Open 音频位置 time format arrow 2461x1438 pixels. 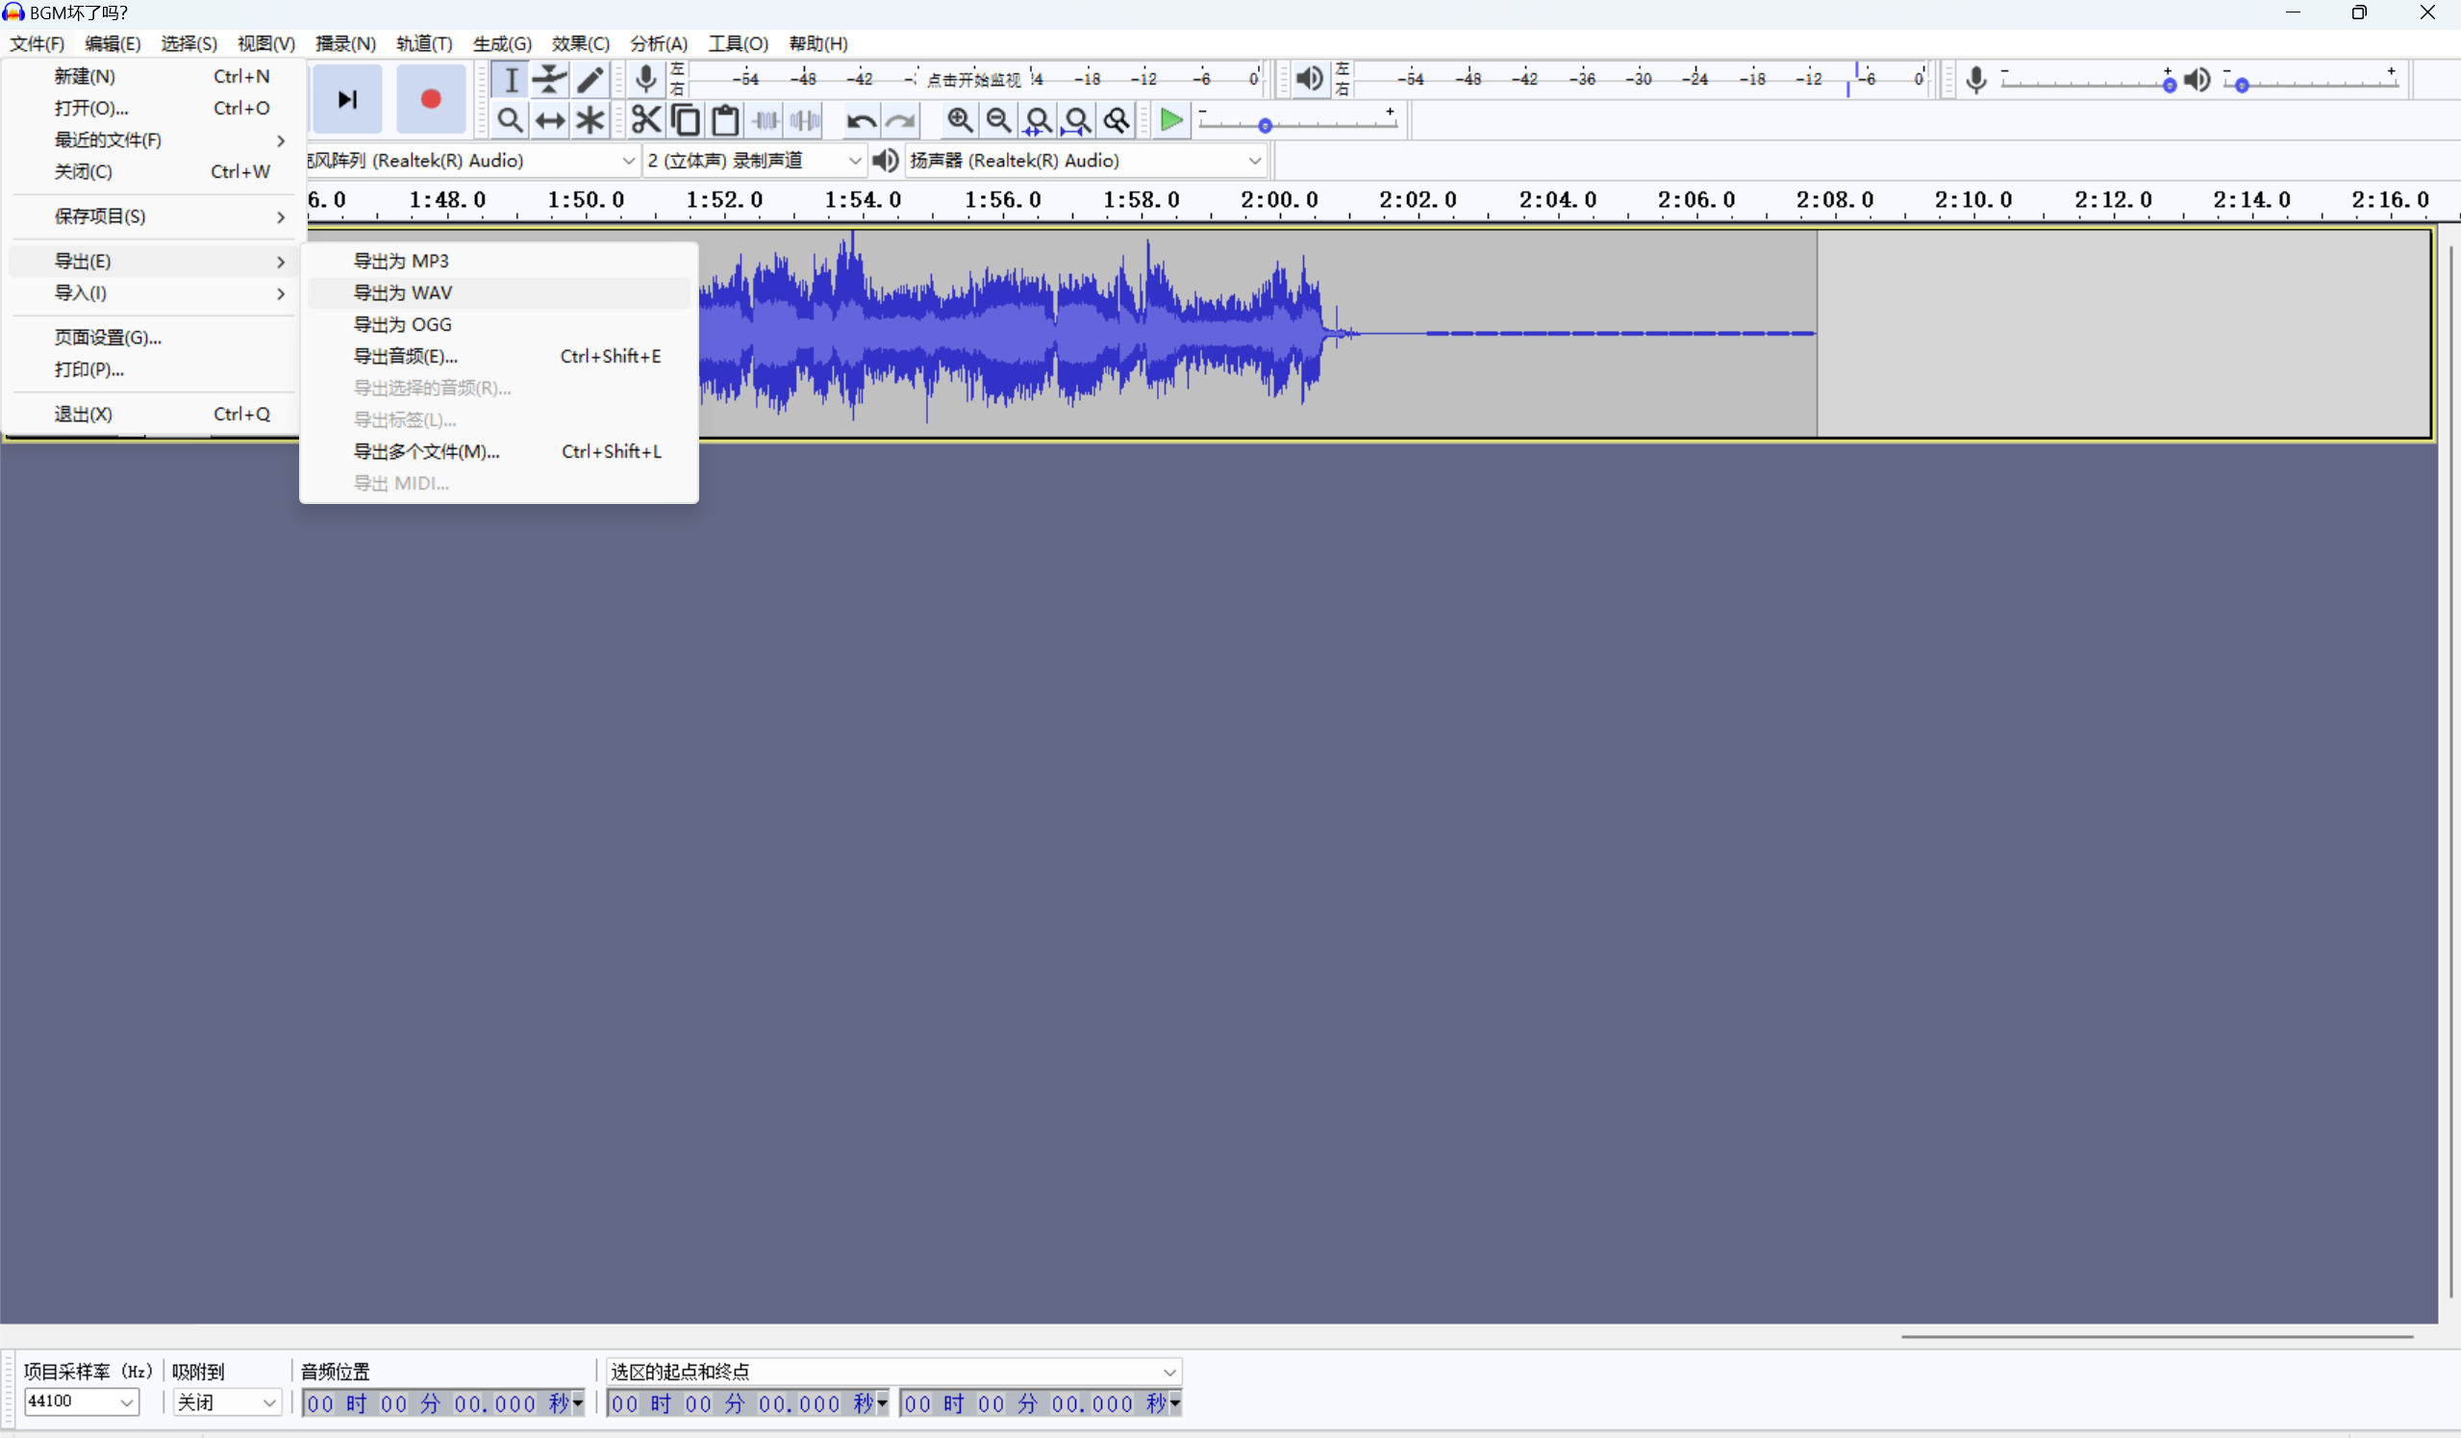click(578, 1403)
